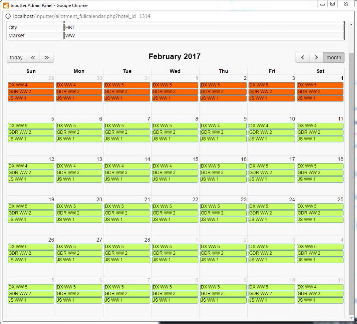
Task: Open DX WW 5 event on February 5
Action: [31, 126]
